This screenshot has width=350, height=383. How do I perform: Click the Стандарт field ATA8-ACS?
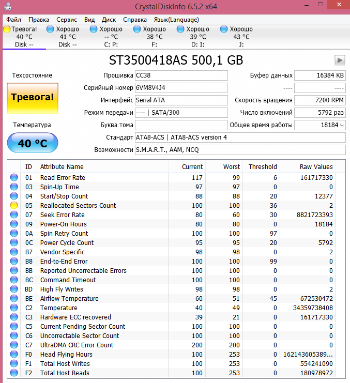coord(240,137)
